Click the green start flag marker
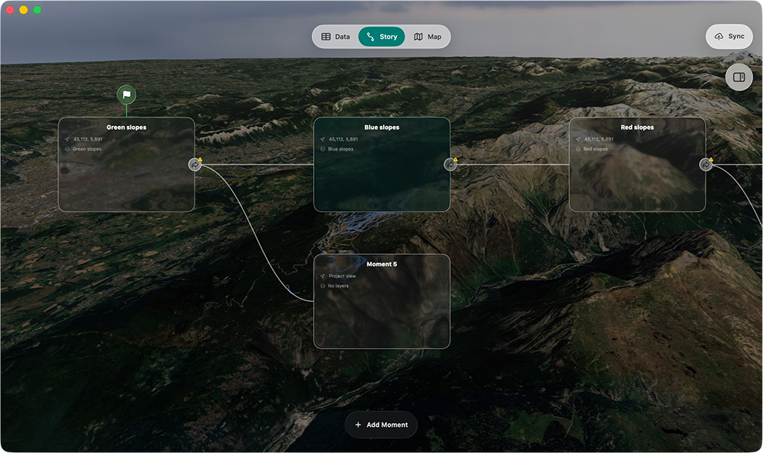Viewport: 763px width, 453px height. 127,95
